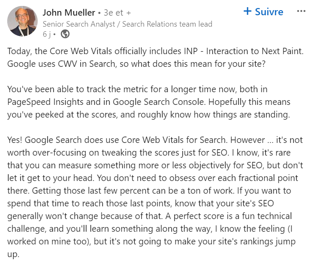Screen dimensions: 314x263
Task: Open the three-dot post options menu
Action: pyautogui.click(x=301, y=11)
